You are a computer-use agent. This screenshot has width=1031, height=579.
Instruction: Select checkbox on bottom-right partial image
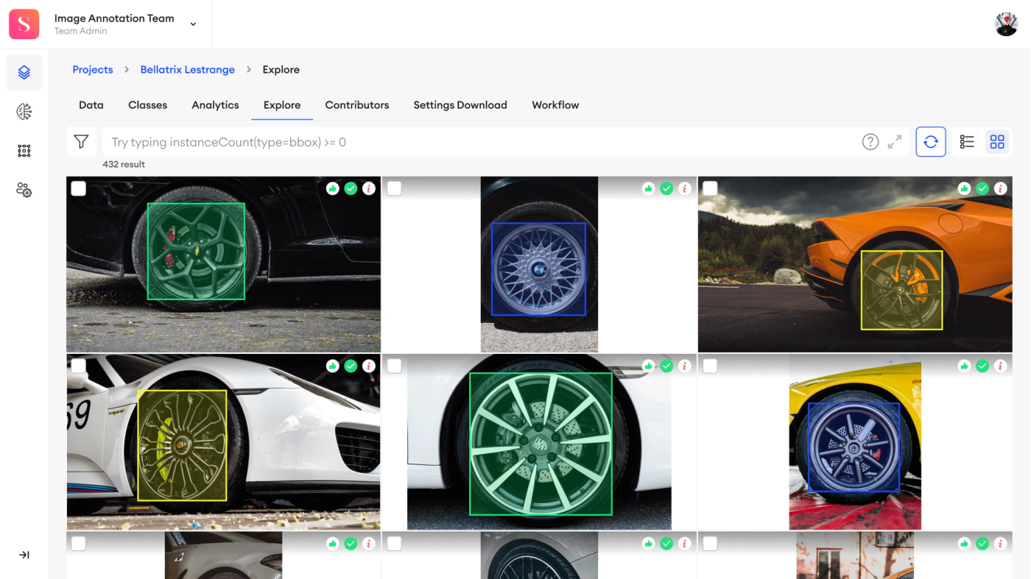[x=710, y=544]
